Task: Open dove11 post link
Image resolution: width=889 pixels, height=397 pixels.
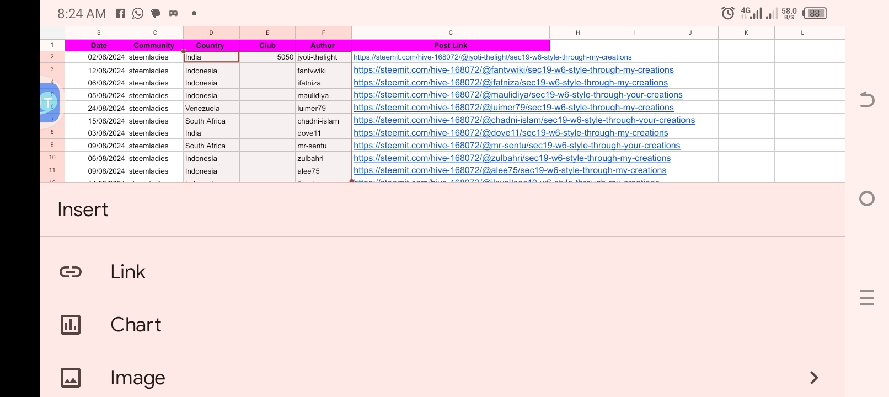Action: (511, 133)
